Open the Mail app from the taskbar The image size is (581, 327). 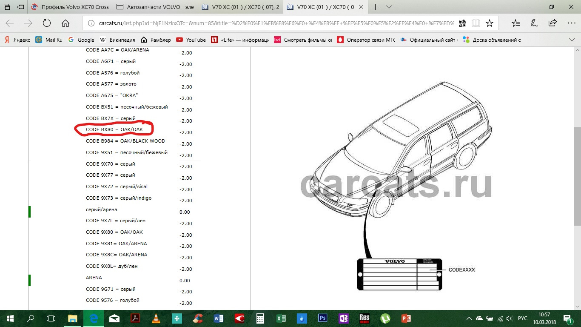[x=114, y=318]
